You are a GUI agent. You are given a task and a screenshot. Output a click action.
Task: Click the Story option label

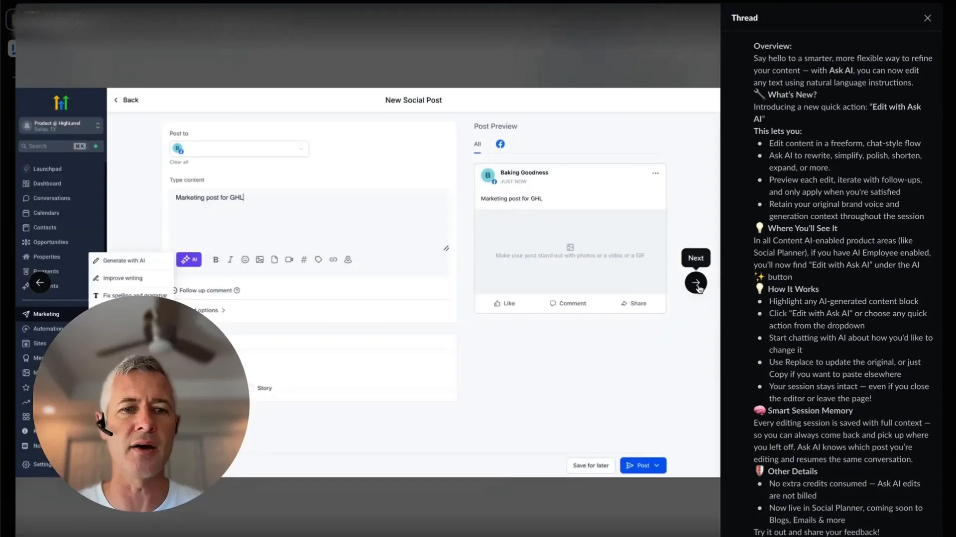(264, 388)
